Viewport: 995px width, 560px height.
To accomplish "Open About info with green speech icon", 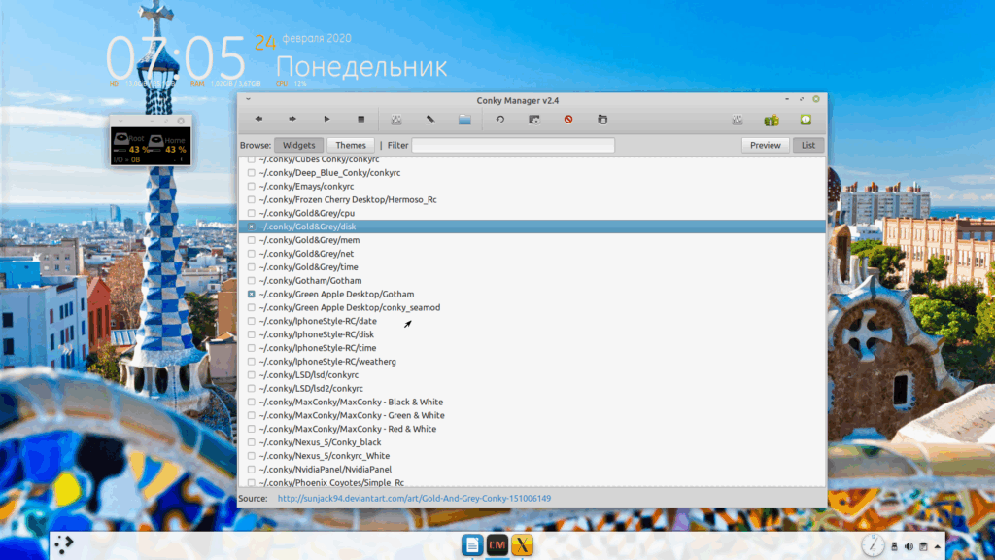I will (806, 120).
